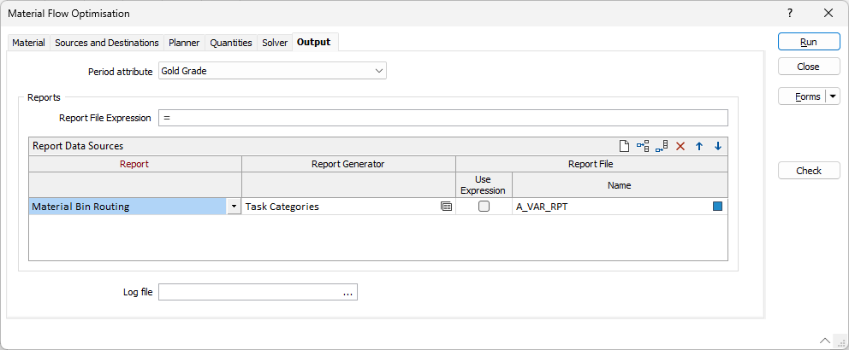Click the blue square beside A_VAR_RPT

(x=717, y=207)
